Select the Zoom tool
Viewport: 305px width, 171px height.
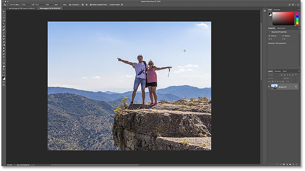point(4,69)
